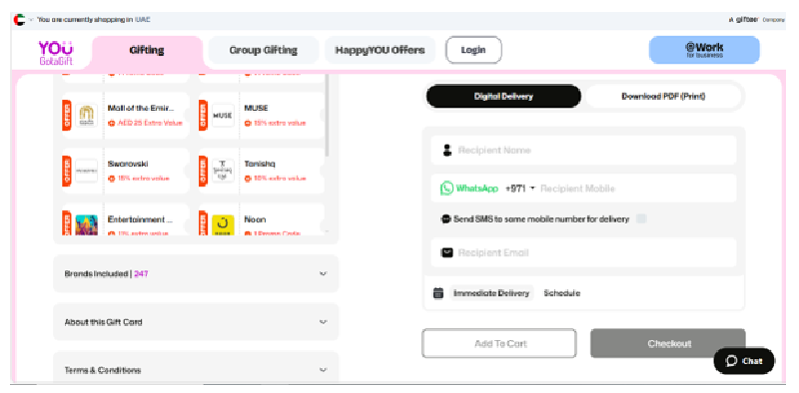Screen dimensions: 799x393
Task: Click the WhatsApp icon
Action: [x=446, y=189]
